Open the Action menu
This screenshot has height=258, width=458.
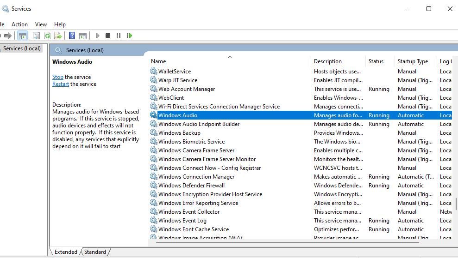coord(19,24)
